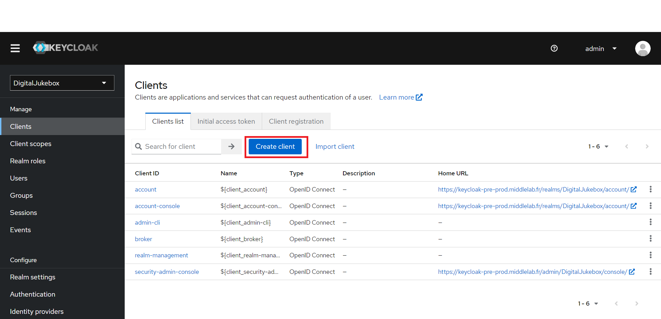Click the Search for client input field
Screen dimensions: 661x319
pyautogui.click(x=179, y=146)
